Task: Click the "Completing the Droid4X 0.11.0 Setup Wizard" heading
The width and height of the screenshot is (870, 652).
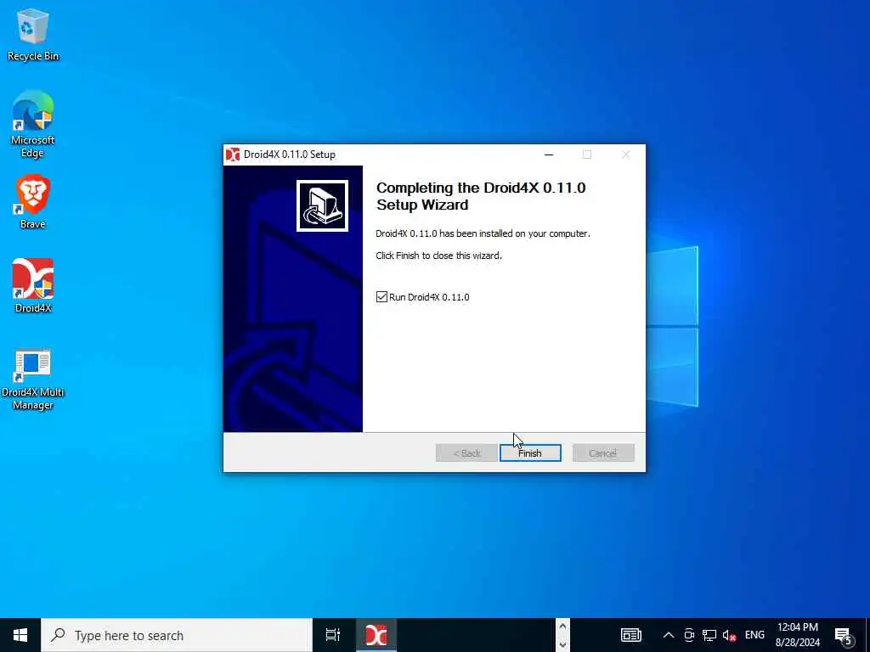Action: point(481,196)
